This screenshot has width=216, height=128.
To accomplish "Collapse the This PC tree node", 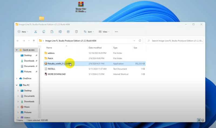I will point(17,85).
